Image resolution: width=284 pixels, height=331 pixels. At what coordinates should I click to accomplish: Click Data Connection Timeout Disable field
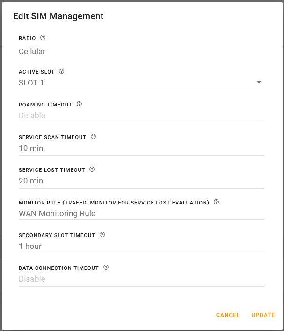(x=140, y=279)
